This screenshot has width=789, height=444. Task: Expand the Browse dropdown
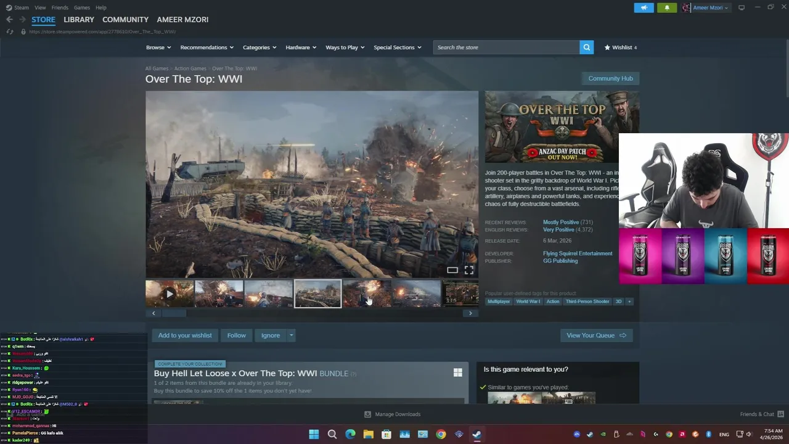[158, 47]
